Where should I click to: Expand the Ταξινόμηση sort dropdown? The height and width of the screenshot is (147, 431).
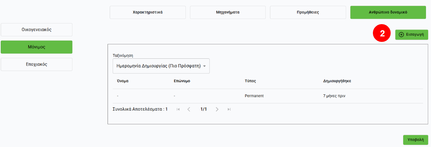(161, 66)
